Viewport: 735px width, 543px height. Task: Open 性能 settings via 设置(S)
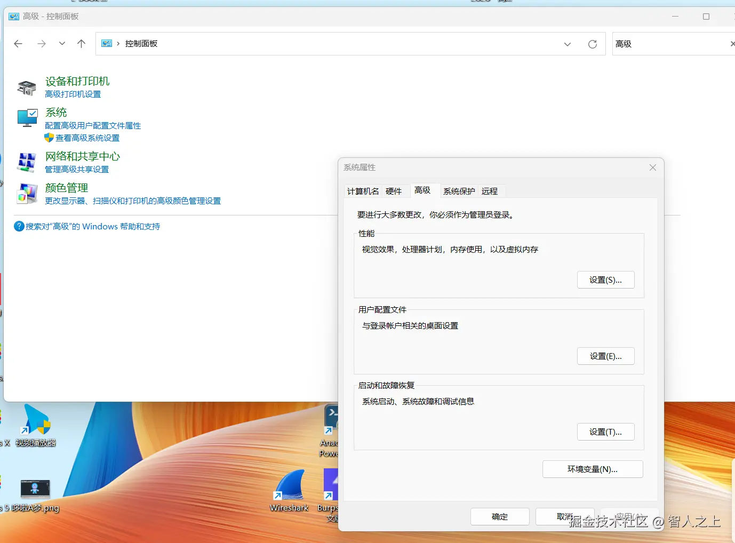pos(605,280)
